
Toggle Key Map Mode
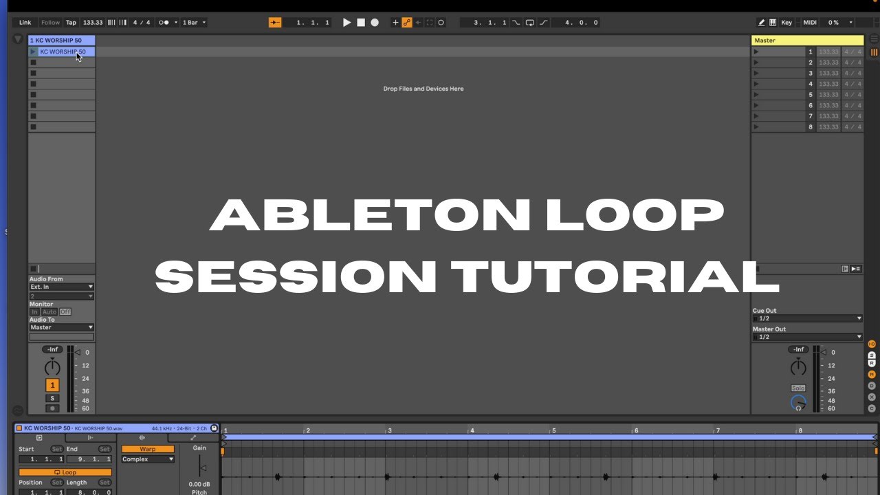click(x=786, y=23)
